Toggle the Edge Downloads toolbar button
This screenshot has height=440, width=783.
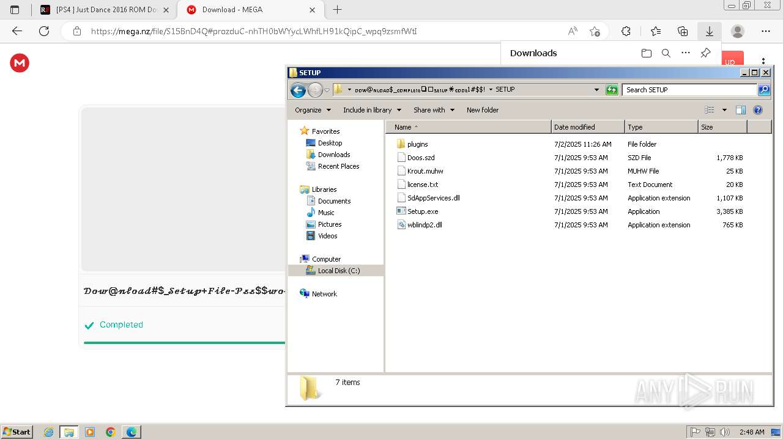click(710, 31)
